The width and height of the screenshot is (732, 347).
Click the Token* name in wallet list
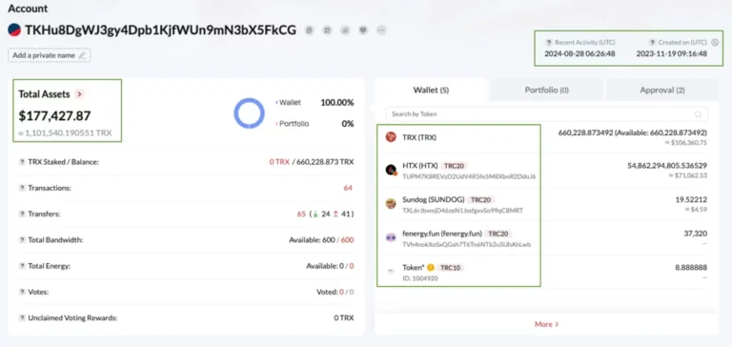click(x=413, y=268)
